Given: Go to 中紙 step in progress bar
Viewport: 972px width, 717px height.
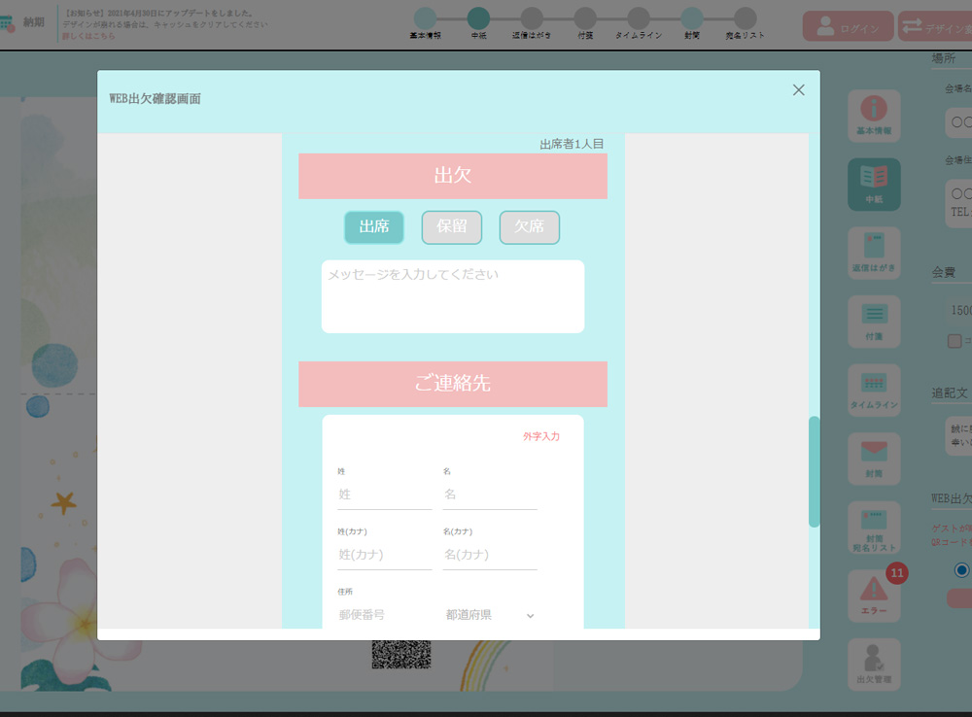Looking at the screenshot, I should 478,18.
